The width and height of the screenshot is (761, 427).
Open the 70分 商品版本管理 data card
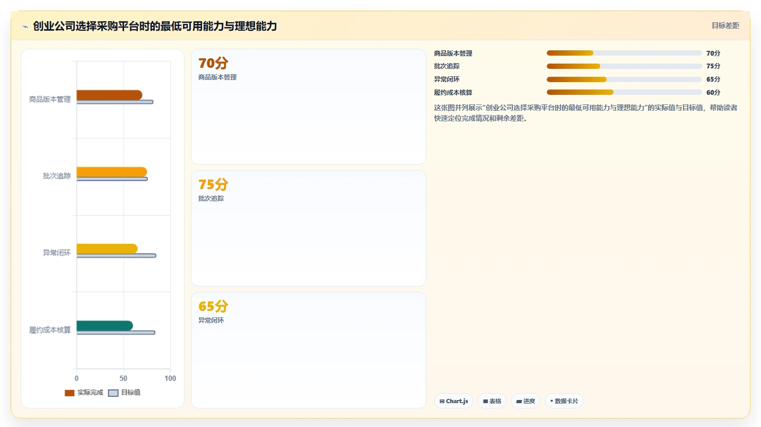[x=308, y=106]
